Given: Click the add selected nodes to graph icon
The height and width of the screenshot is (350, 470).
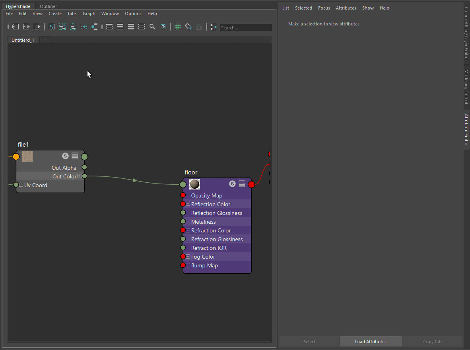Looking at the screenshot, I should pos(62,27).
